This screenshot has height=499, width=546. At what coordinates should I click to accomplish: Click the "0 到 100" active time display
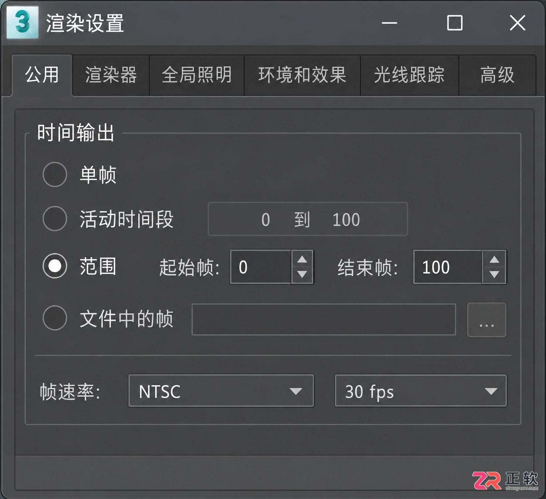pos(308,219)
